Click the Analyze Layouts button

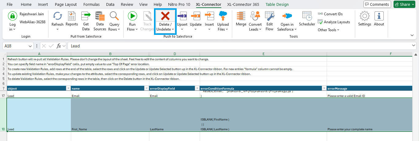pos(334,22)
